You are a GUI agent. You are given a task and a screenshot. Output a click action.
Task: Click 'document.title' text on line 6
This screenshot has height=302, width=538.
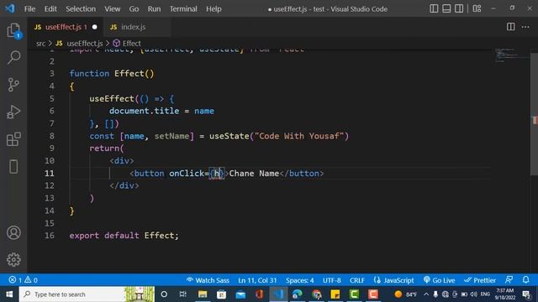(x=144, y=111)
